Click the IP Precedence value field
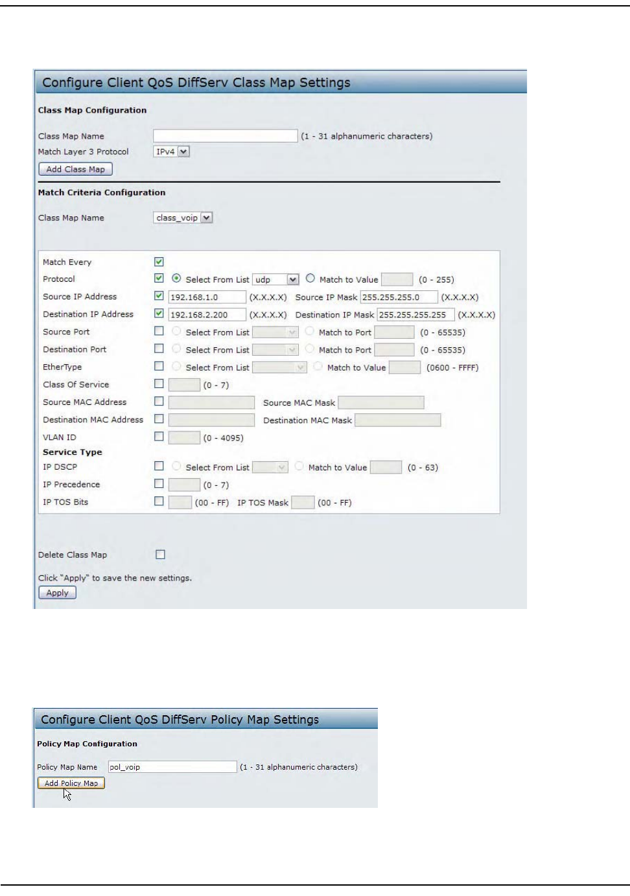Image resolution: width=630 pixels, height=896 pixels. [184, 484]
